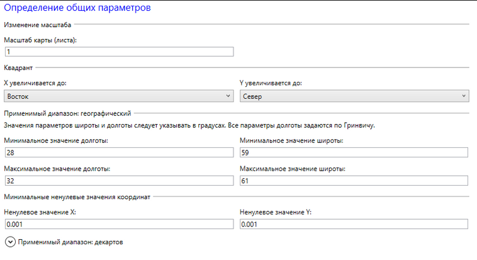The width and height of the screenshot is (477, 260).
Task: Select the Минимальное значение широты field
Action: click(354, 152)
